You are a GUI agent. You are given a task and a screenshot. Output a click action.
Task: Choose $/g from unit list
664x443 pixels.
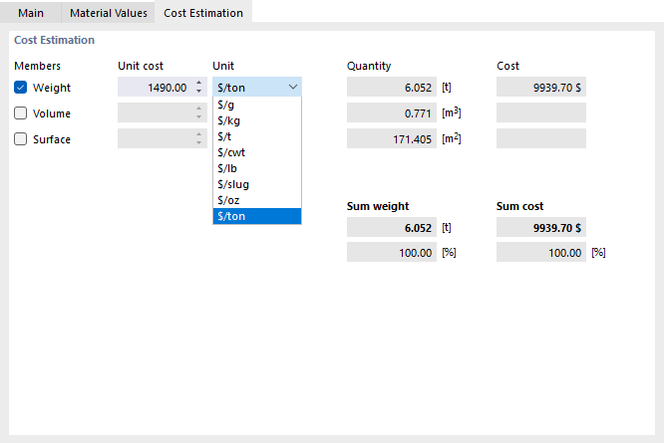click(x=256, y=104)
